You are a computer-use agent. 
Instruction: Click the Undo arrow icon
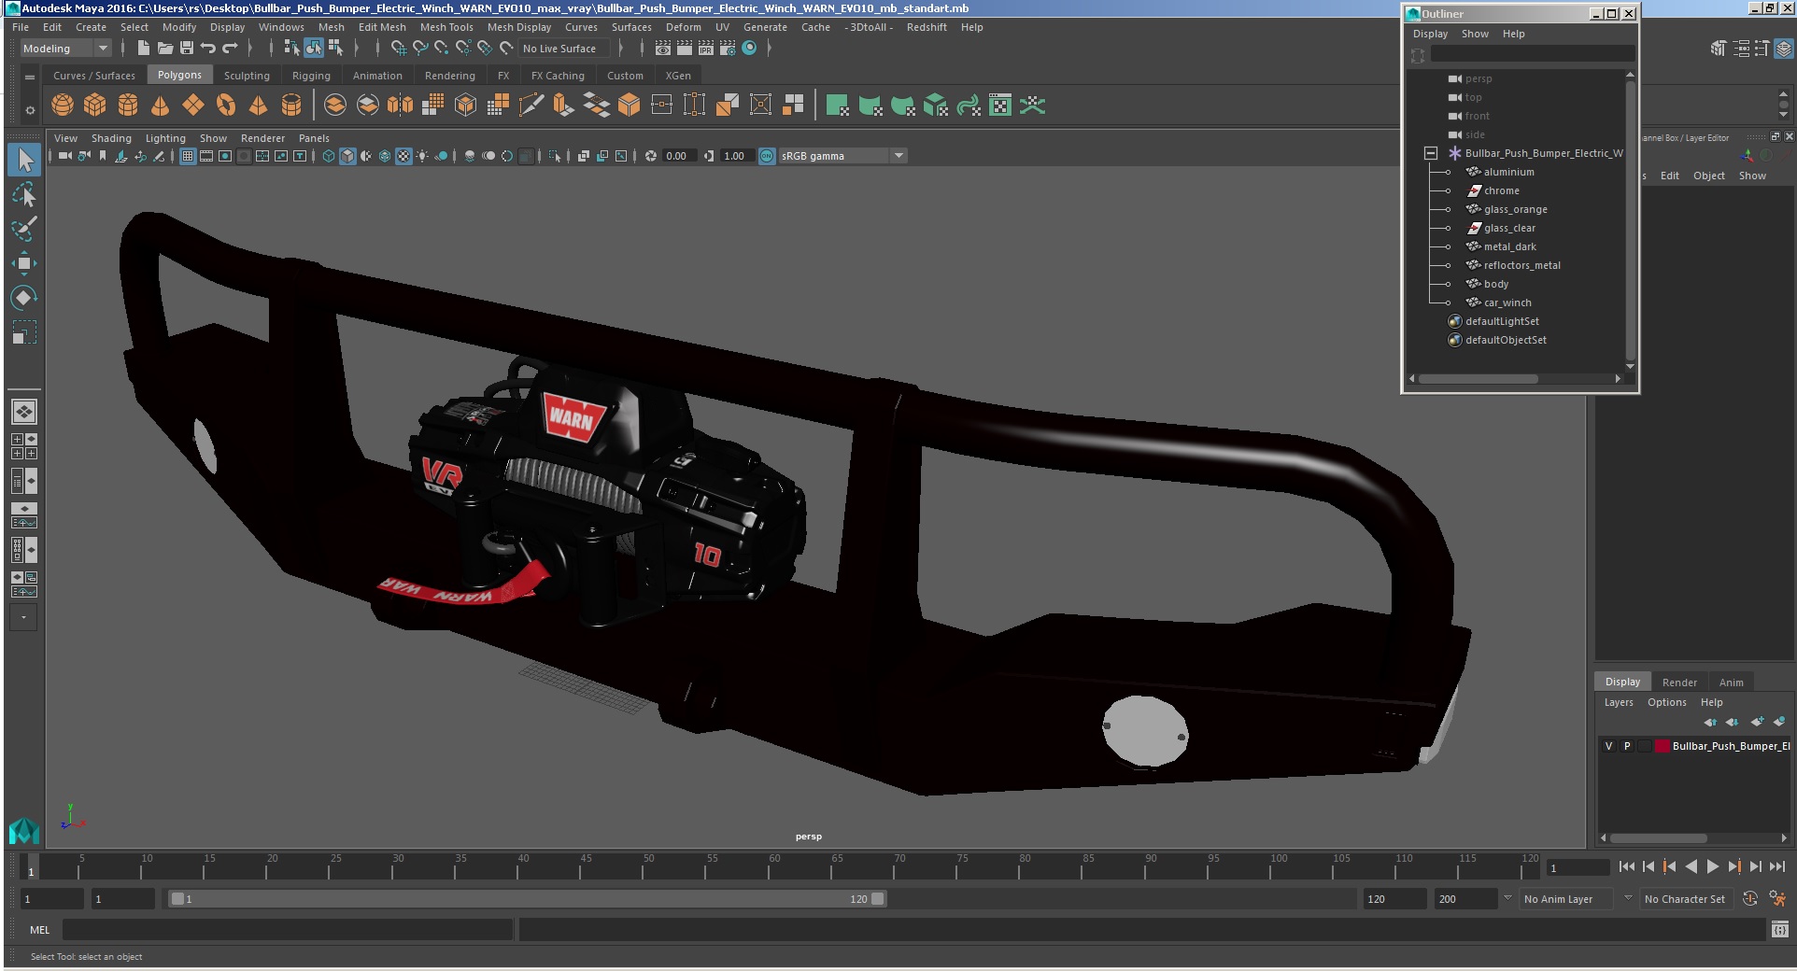point(207,49)
